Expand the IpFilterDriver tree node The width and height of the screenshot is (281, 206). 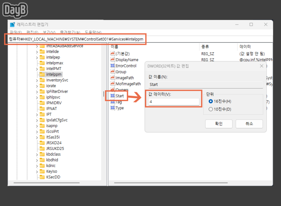tap(37, 92)
